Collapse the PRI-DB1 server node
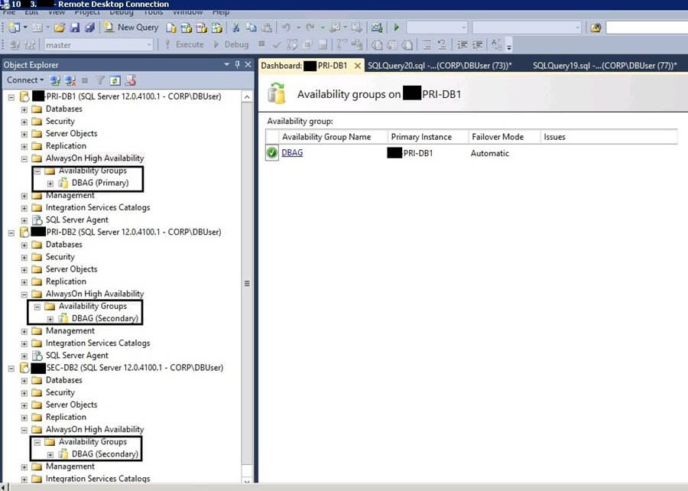This screenshot has height=491, width=688. tap(11, 97)
